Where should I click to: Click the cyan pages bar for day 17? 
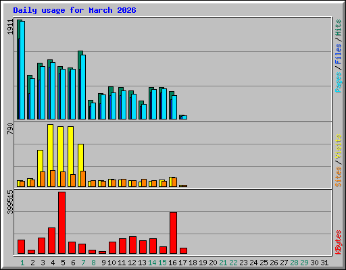coord(184,117)
